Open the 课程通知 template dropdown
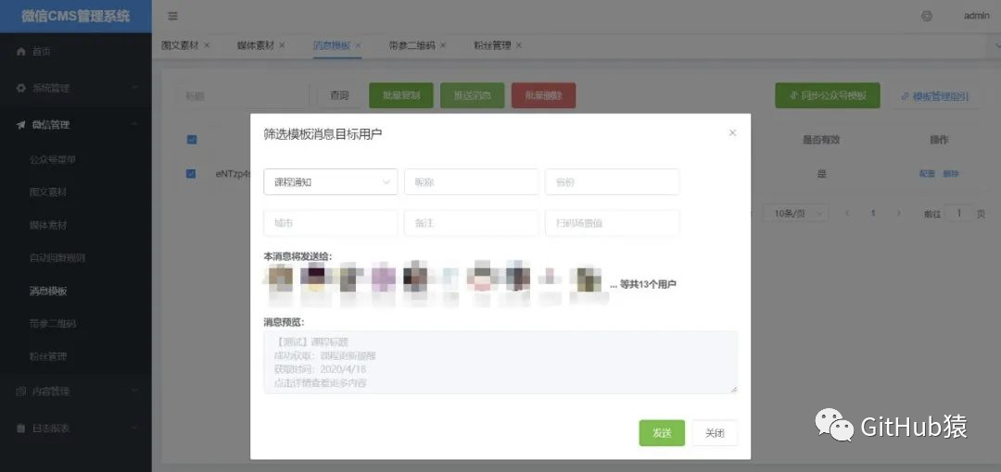This screenshot has height=472, width=1001. 331,181
